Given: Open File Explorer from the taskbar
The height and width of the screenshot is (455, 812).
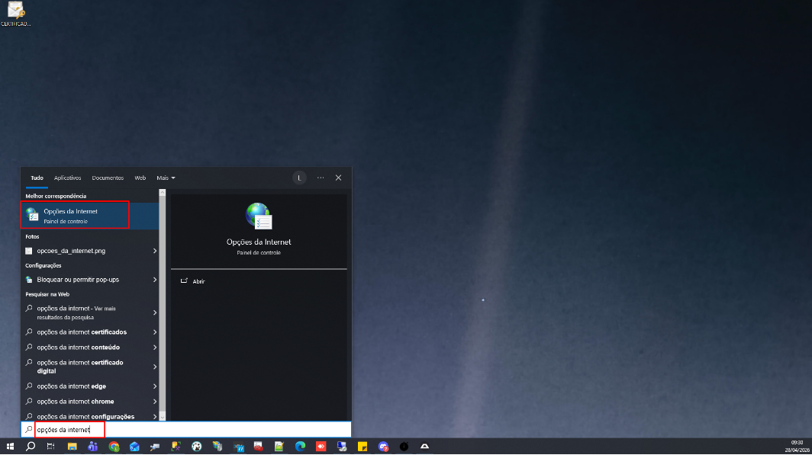Looking at the screenshot, I should [72, 446].
